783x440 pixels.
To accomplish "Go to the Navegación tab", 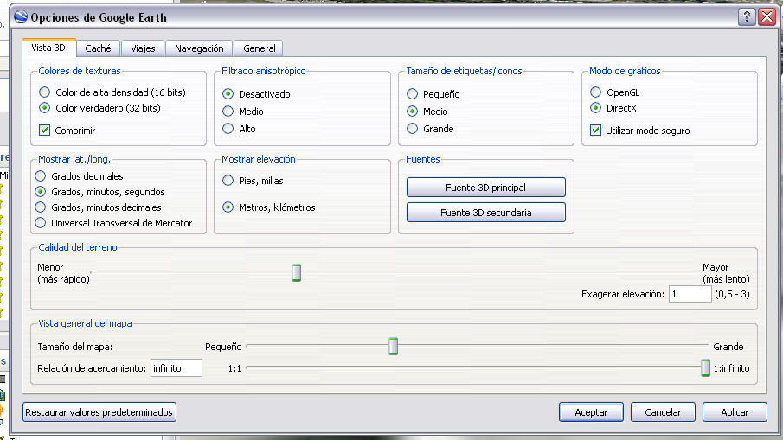I will pos(199,49).
